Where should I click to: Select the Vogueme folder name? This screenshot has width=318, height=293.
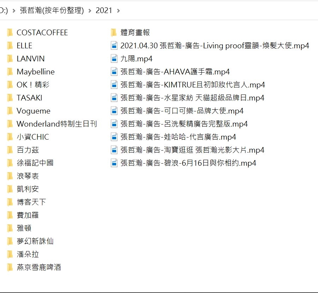pos(34,111)
